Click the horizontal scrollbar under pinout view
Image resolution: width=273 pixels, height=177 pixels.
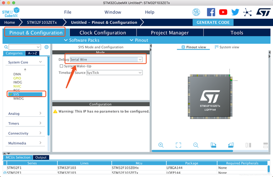point(192,151)
